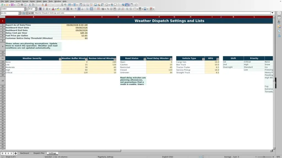Click the last sheet navigation arrow

point(11,153)
